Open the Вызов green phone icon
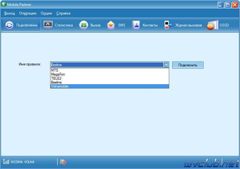 [x=84, y=25]
